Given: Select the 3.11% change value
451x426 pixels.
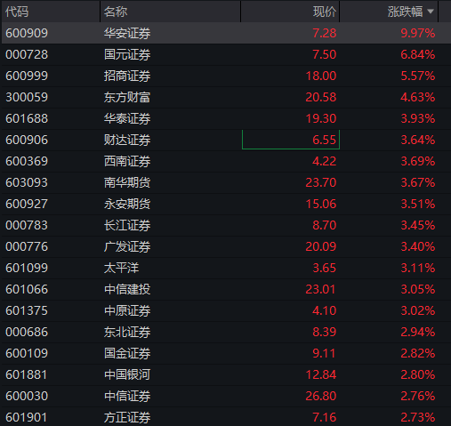Looking at the screenshot, I should [x=418, y=268].
